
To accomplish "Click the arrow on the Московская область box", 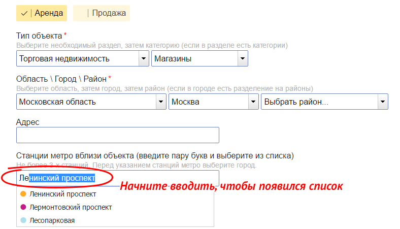I will coord(160,102).
